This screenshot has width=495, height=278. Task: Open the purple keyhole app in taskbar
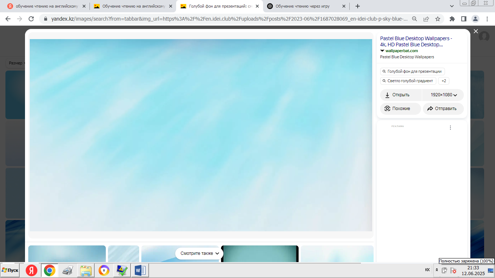point(104,270)
